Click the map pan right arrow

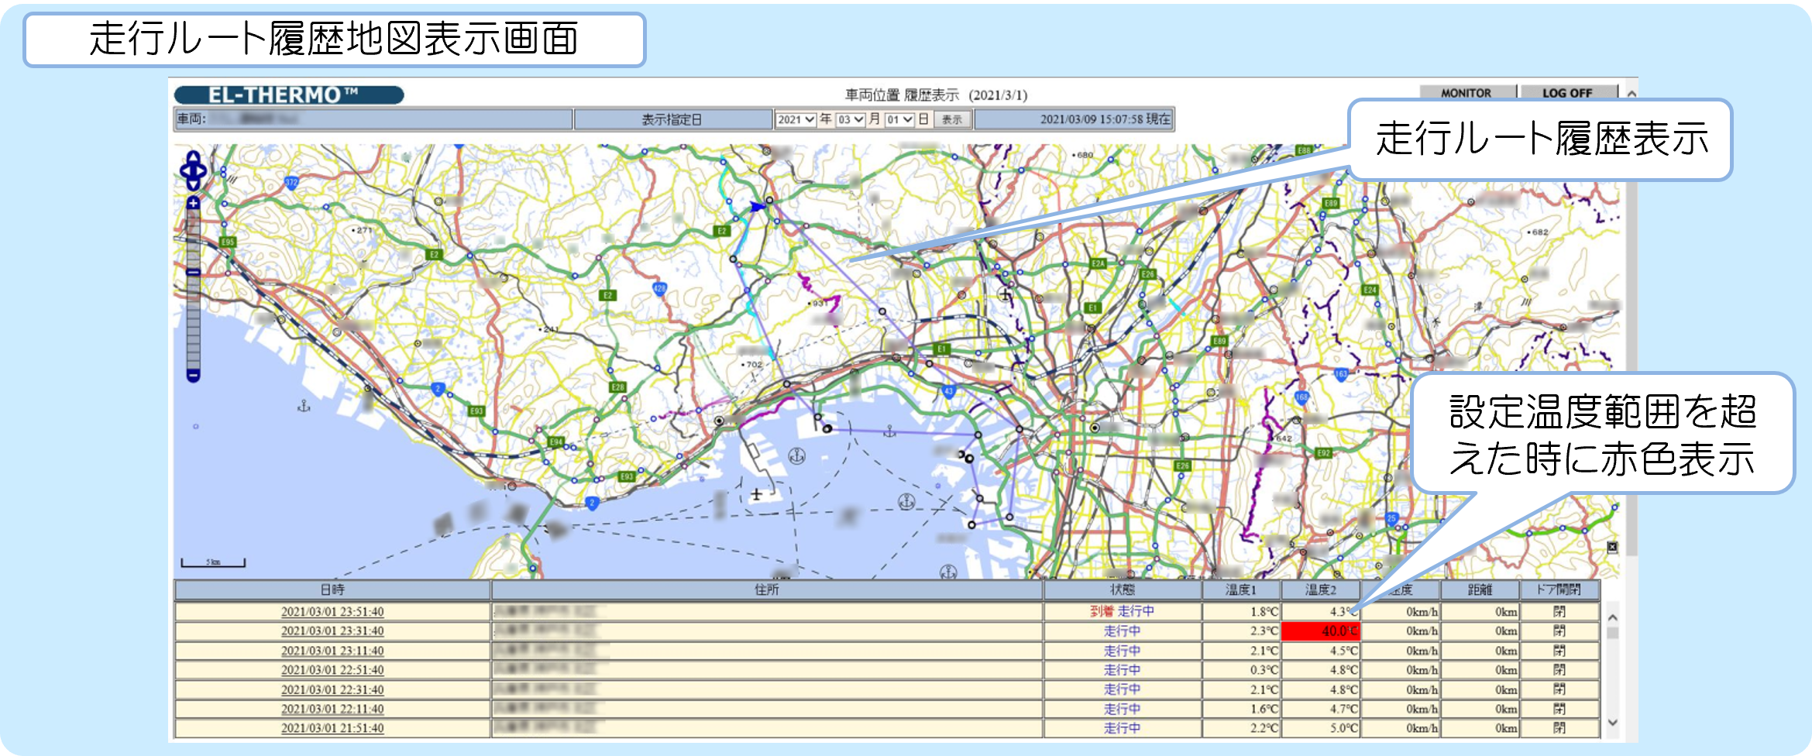click(201, 170)
